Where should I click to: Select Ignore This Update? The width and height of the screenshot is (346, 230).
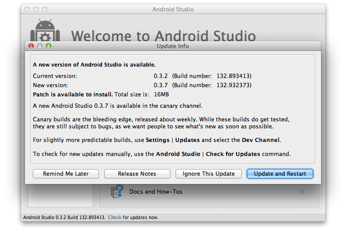[x=208, y=174]
